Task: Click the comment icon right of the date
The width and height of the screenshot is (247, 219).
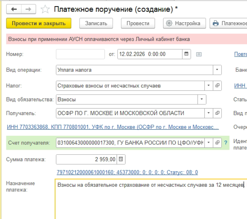Action: (x=199, y=54)
